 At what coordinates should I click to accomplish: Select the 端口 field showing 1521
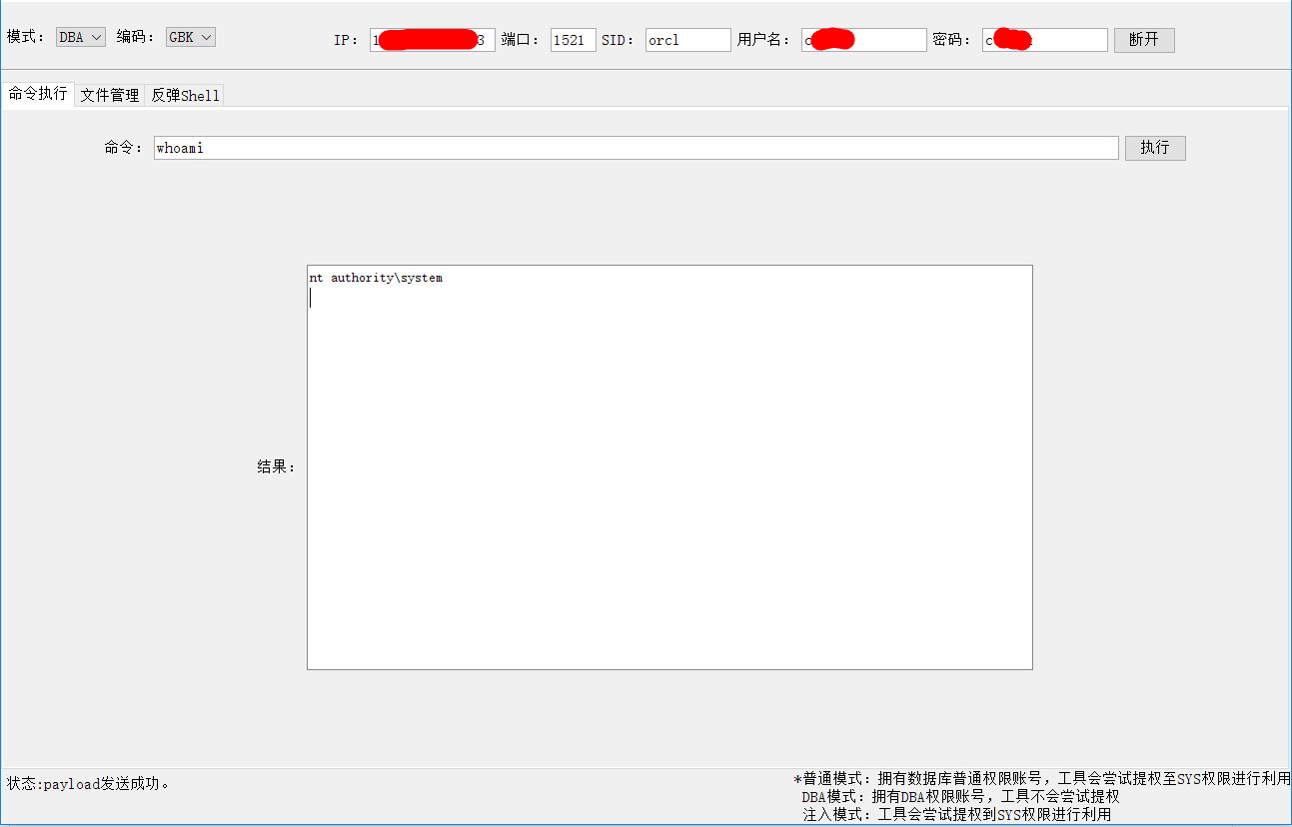(574, 40)
